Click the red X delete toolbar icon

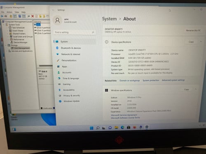tap(33, 16)
